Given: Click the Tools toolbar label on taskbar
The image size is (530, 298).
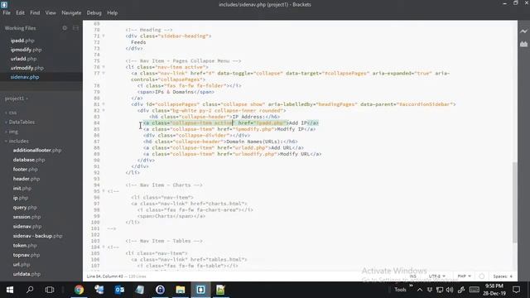Looking at the screenshot, I should point(400,290).
